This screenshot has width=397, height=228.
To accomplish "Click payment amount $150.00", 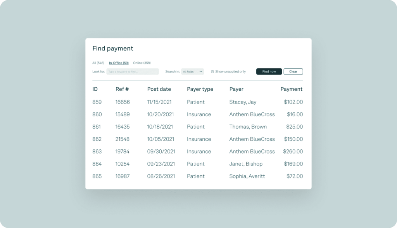I will (x=293, y=139).
